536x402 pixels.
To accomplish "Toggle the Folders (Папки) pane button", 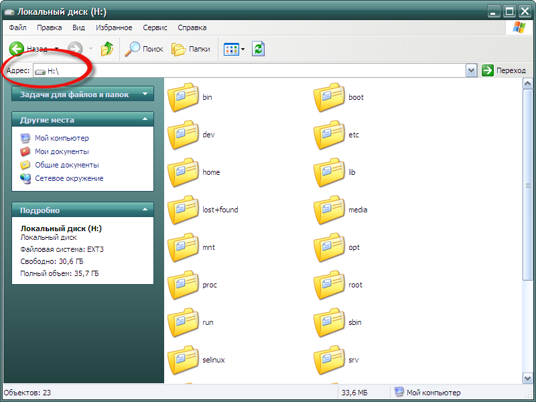I will (x=191, y=49).
